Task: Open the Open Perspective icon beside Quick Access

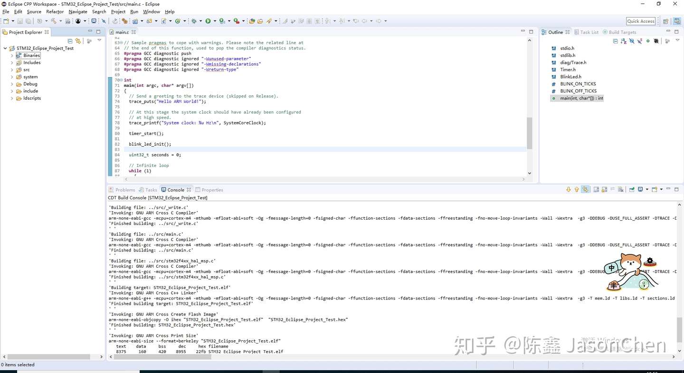Action: (x=666, y=21)
